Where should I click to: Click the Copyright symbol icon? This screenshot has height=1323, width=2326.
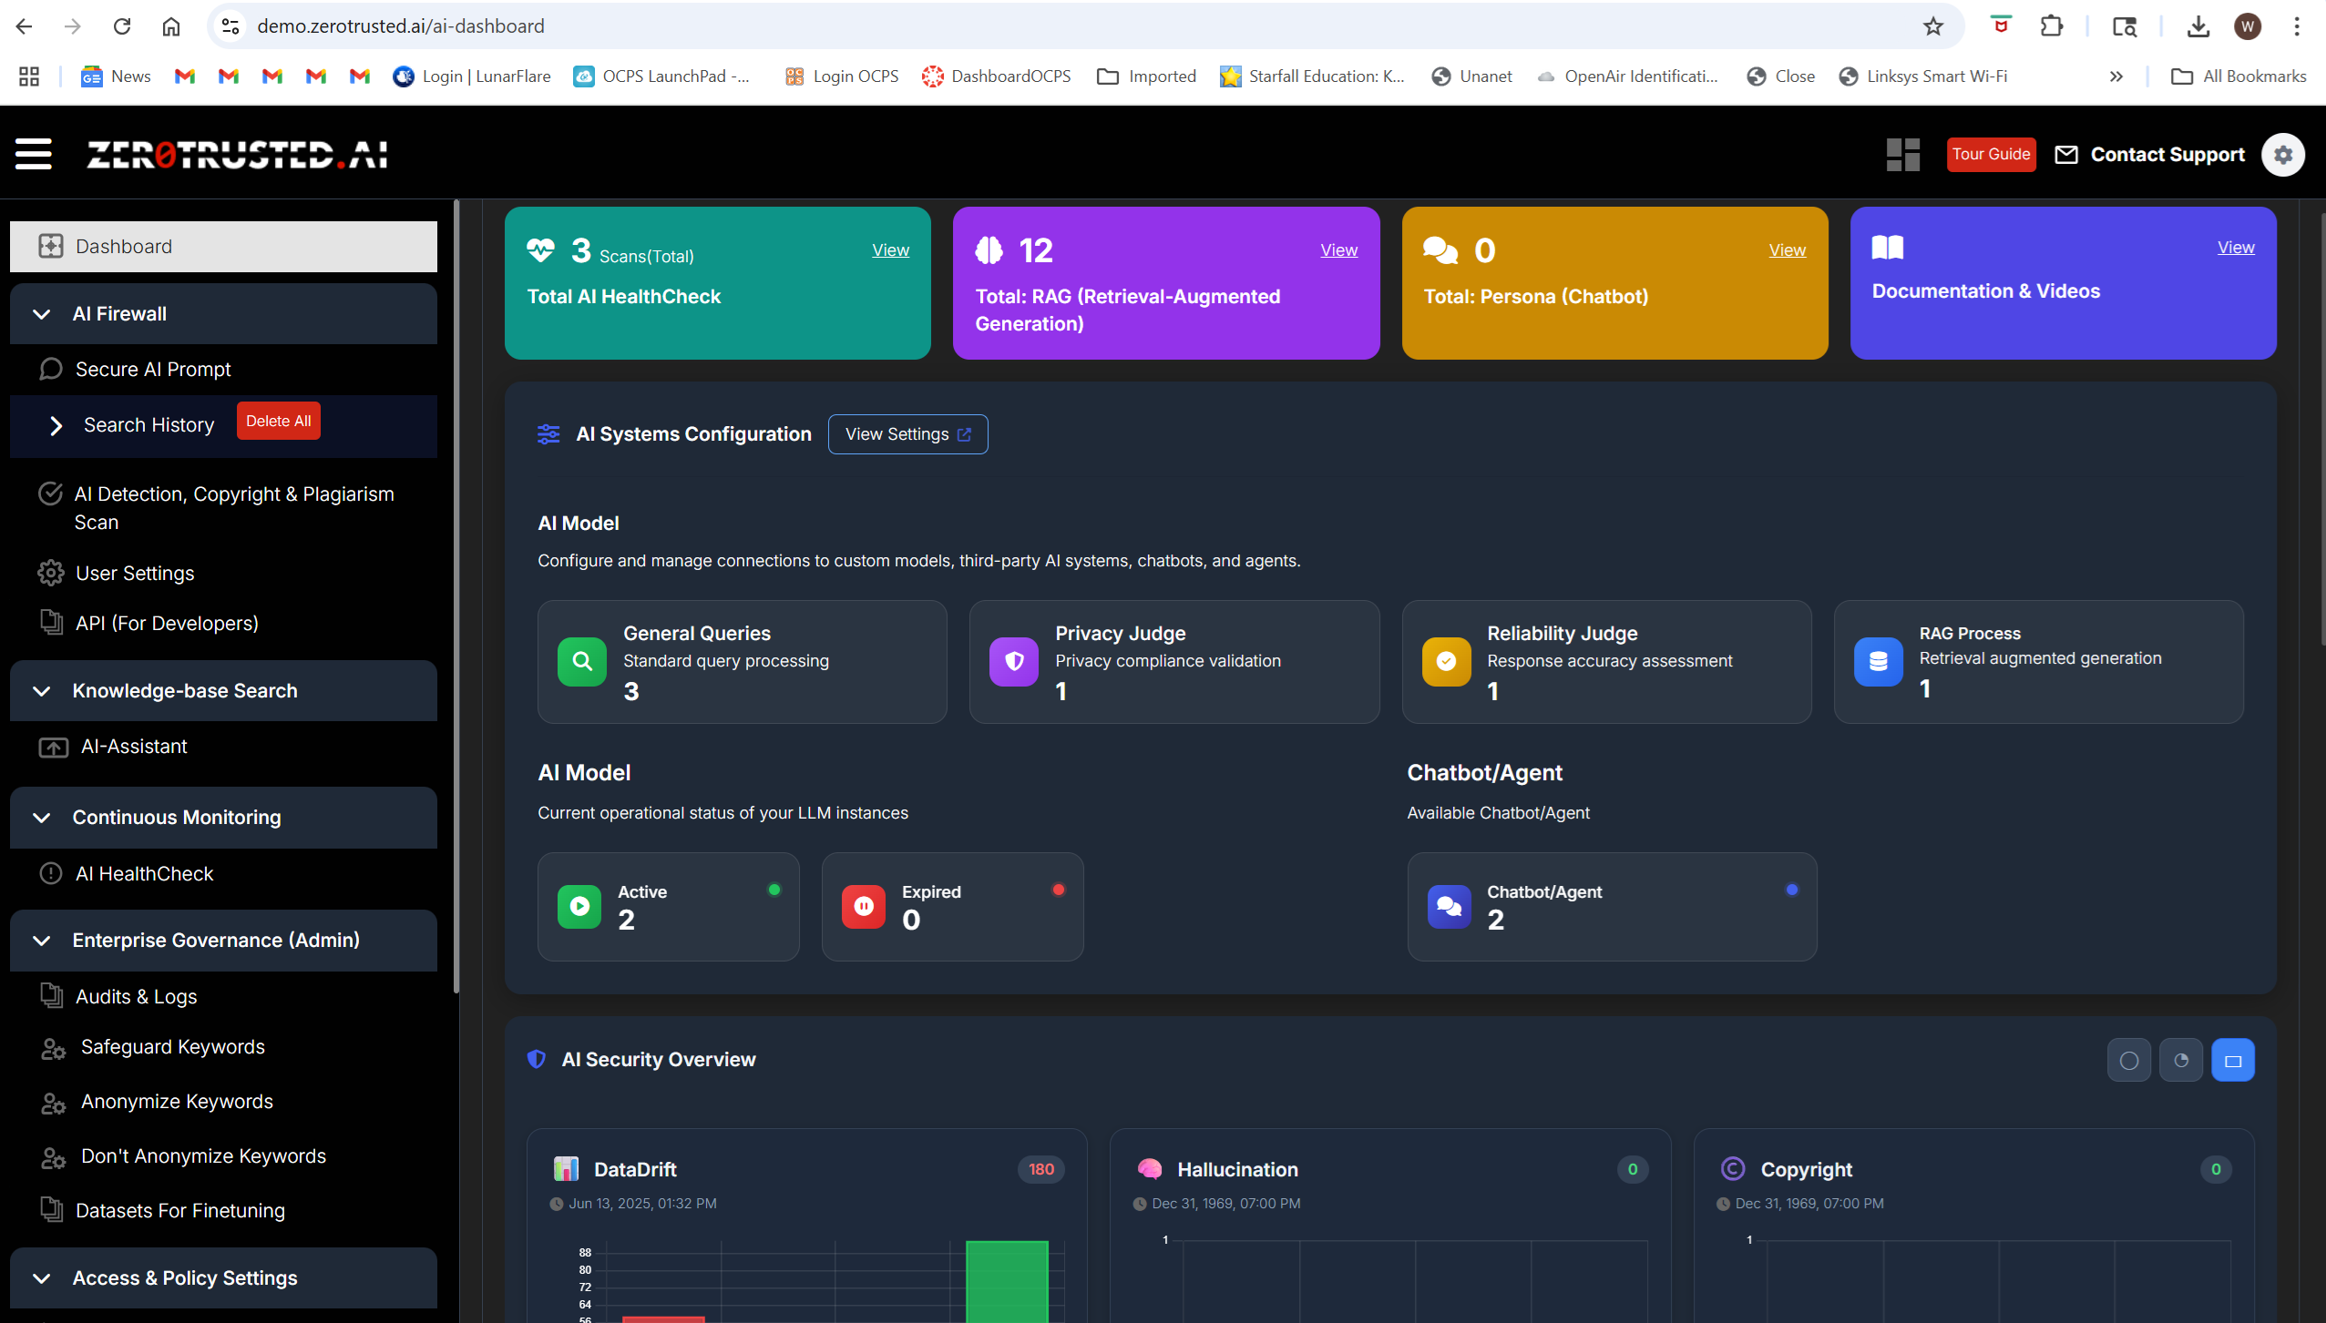1733,1168
